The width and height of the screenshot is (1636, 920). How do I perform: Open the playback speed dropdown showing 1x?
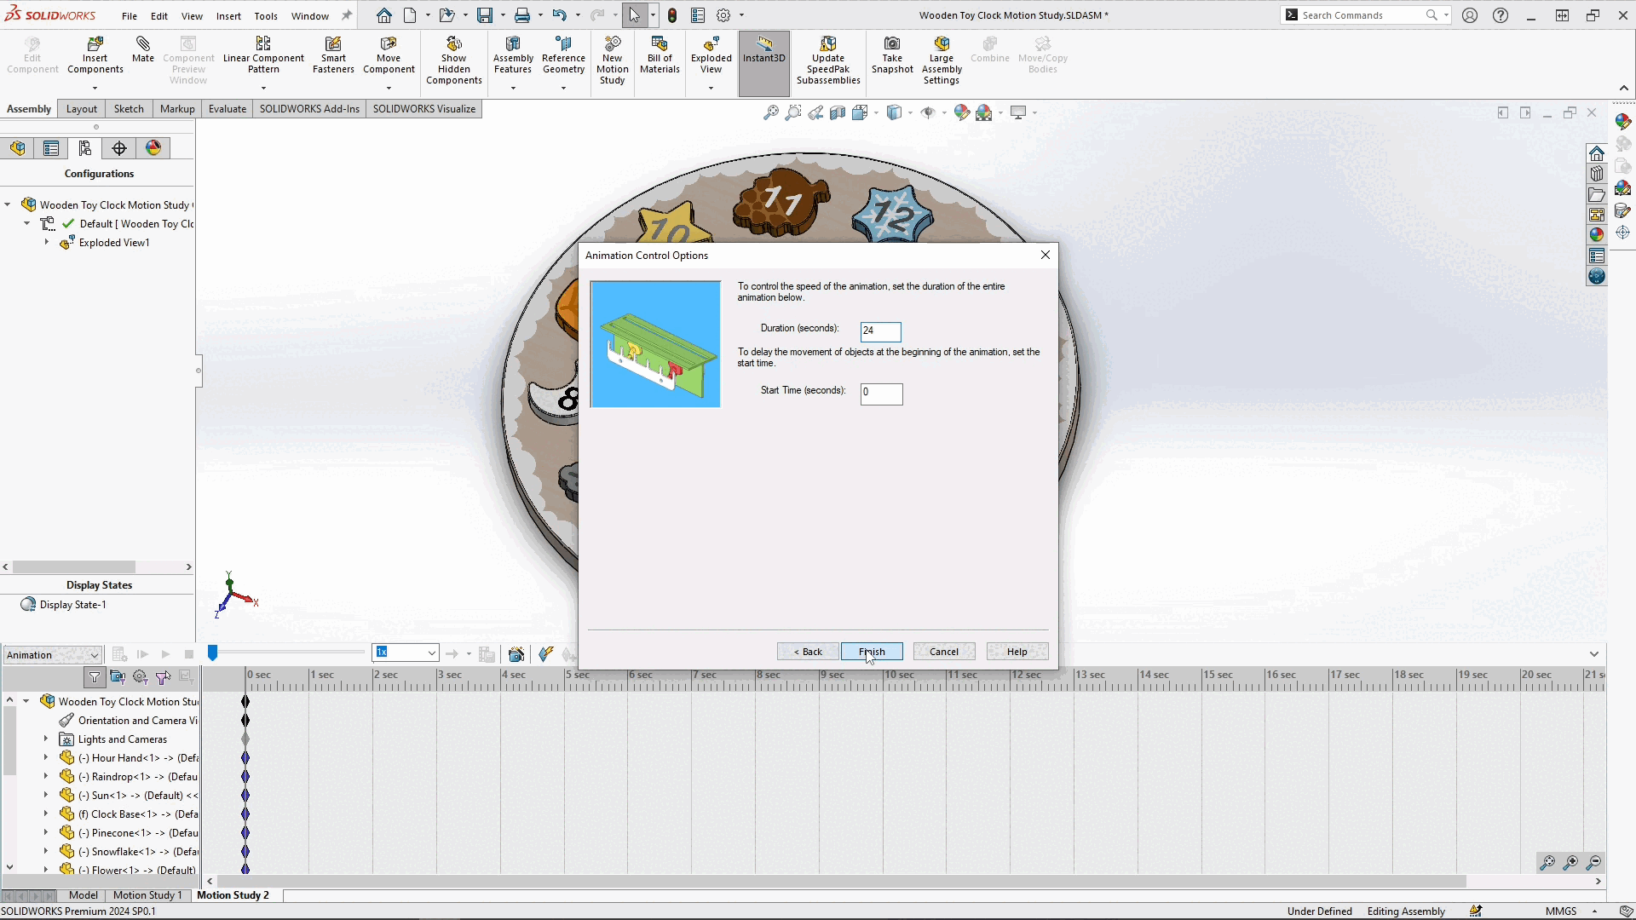(x=431, y=653)
